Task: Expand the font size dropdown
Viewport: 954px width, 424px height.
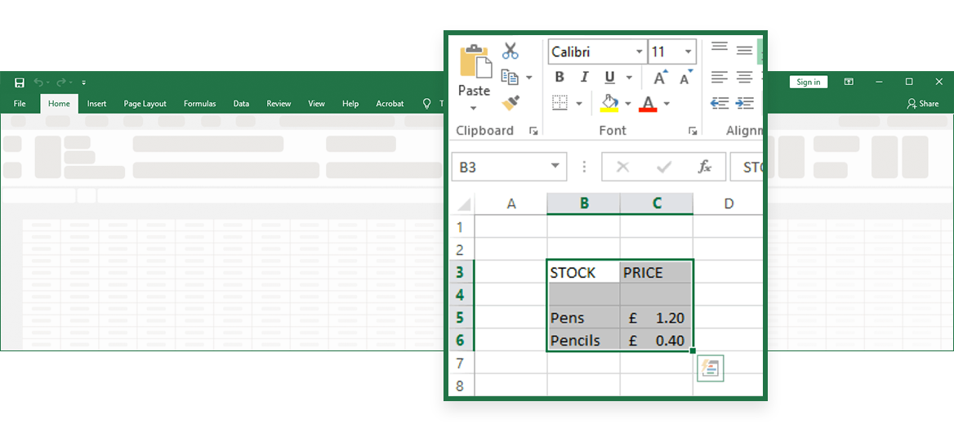Action: [689, 51]
